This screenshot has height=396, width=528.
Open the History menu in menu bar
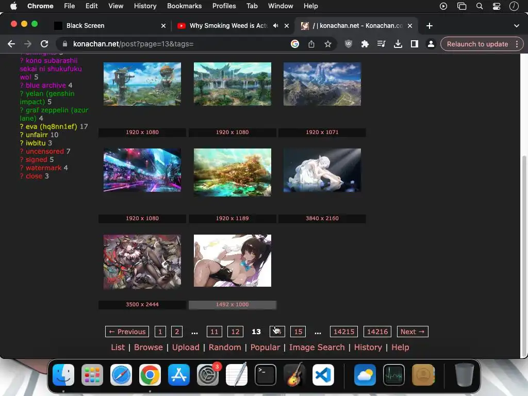145,6
